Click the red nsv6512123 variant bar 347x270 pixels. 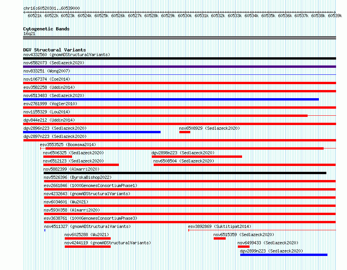(81, 165)
